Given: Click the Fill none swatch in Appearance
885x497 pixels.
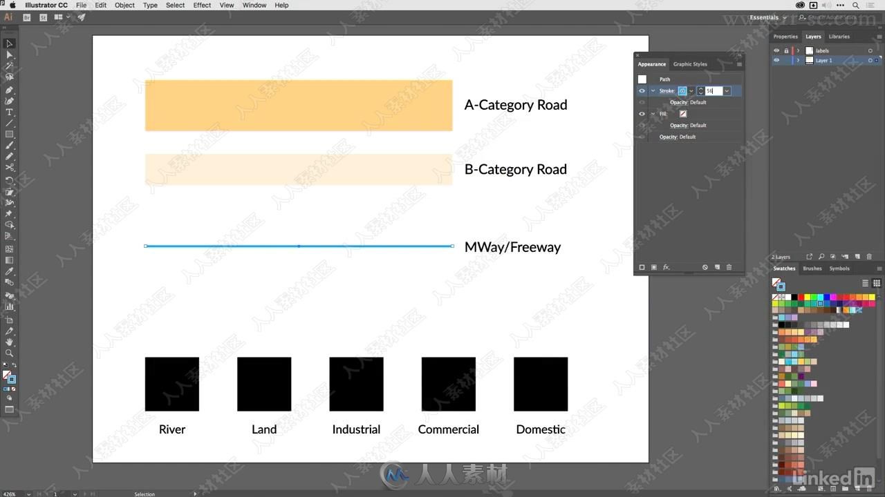Looking at the screenshot, I should (683, 114).
